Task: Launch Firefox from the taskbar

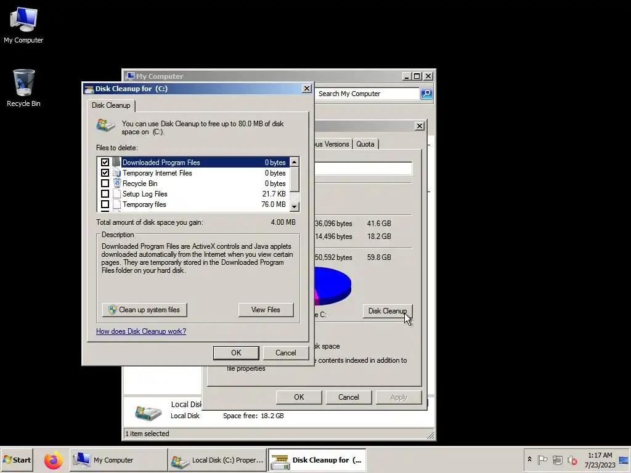Action: [53, 460]
